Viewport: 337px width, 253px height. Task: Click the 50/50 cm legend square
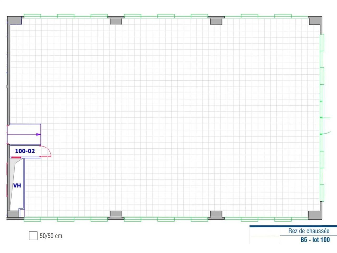point(33,236)
